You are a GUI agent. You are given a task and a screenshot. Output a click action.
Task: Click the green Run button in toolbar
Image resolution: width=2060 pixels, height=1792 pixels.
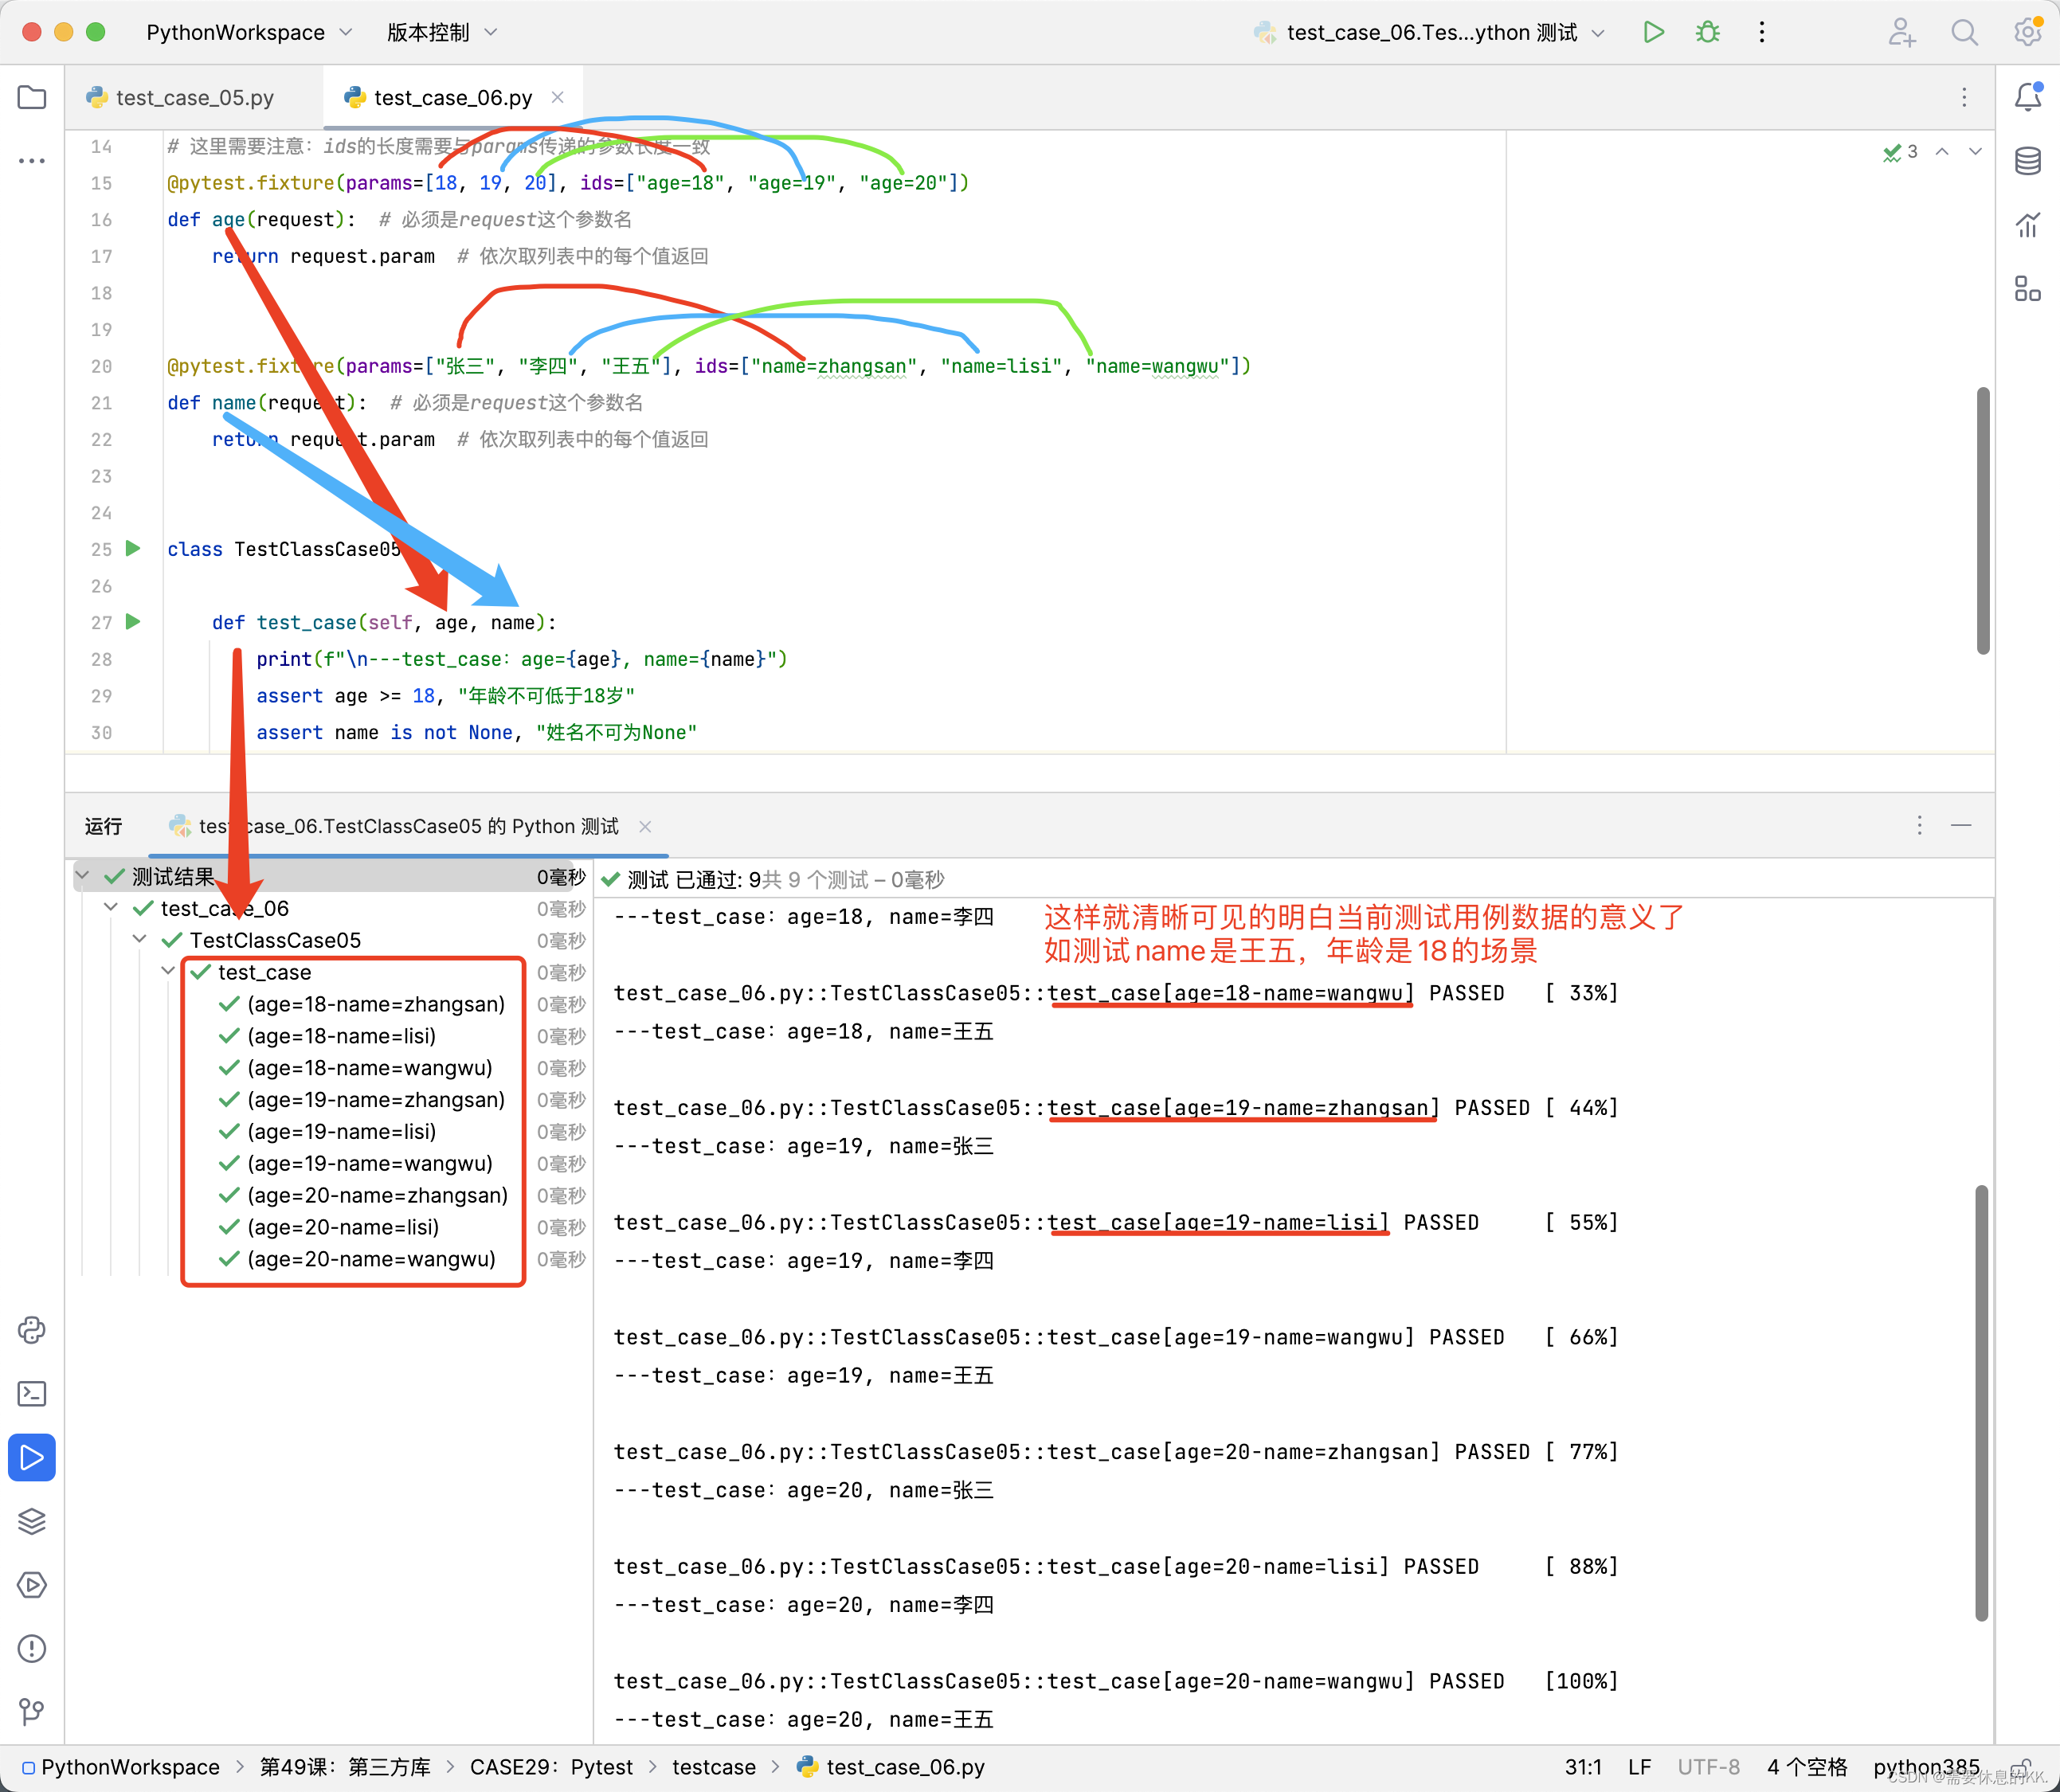tap(1653, 32)
